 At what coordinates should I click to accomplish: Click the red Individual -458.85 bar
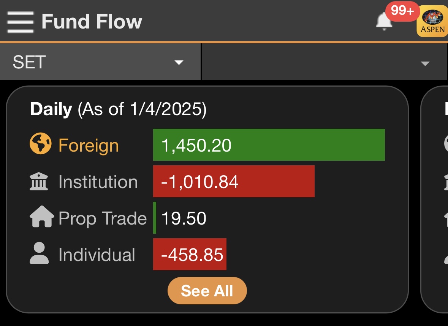point(189,254)
